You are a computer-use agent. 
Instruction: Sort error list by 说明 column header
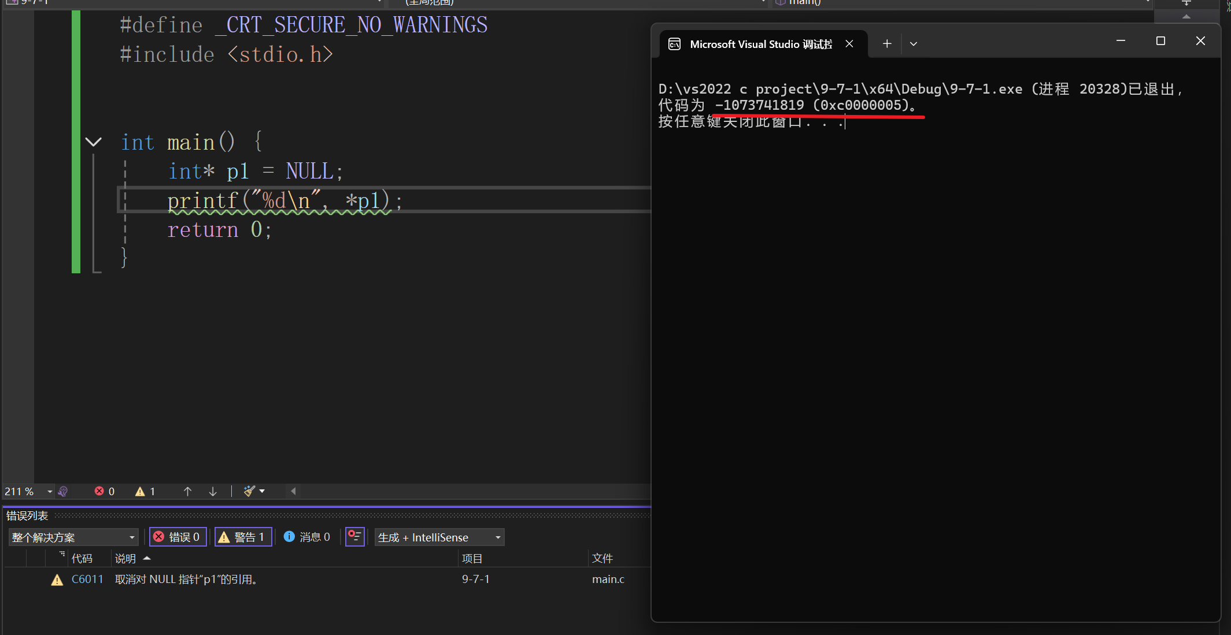(125, 559)
